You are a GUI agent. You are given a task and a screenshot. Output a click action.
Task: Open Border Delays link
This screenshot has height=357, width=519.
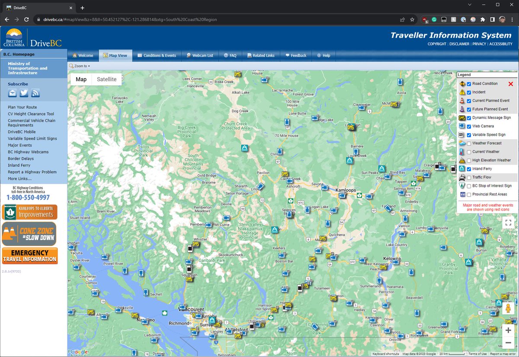pos(21,159)
